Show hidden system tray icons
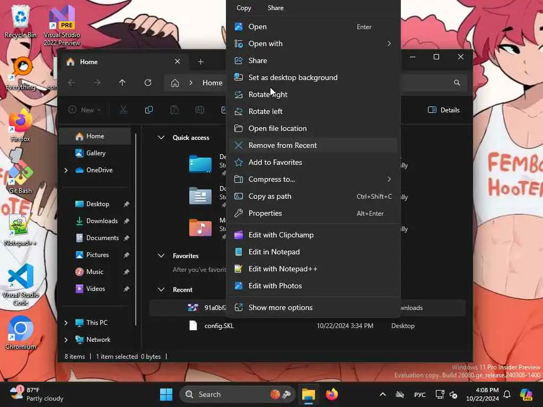Screen dimensions: 543x407 pos(383,394)
